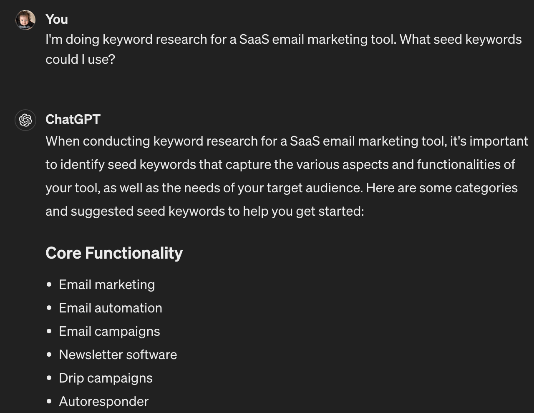Select the "Newsletter software" list item
This screenshot has height=413, width=534.
click(118, 355)
